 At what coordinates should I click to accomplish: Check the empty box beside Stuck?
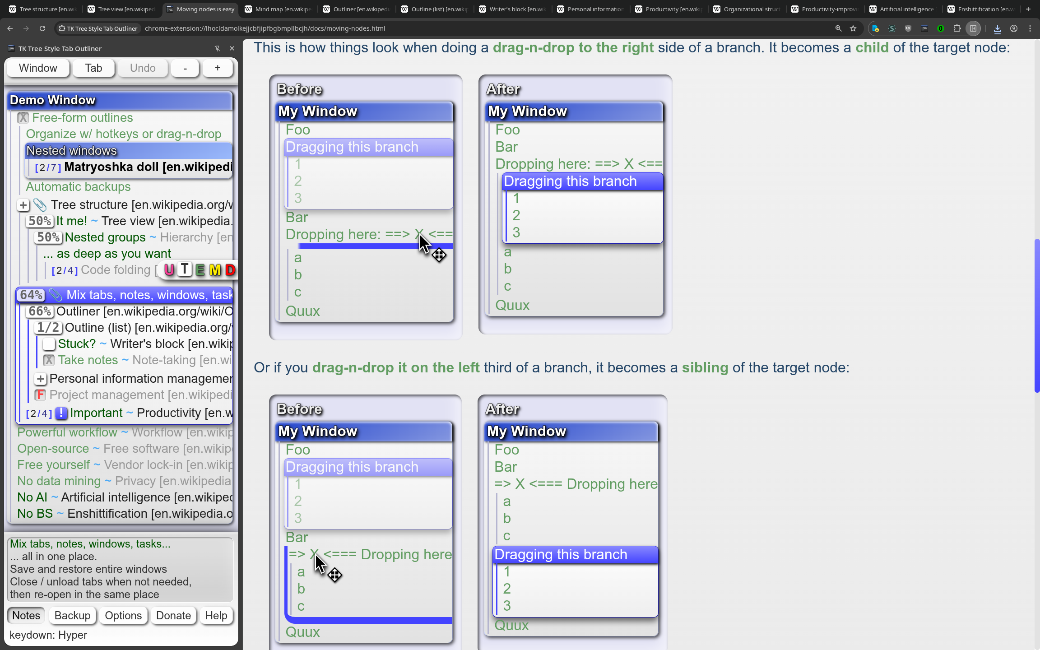[49, 344]
